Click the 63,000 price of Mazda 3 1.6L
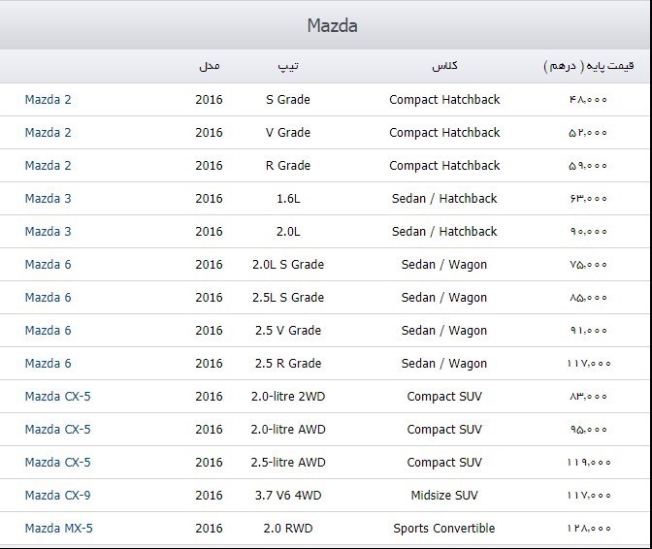This screenshot has width=652, height=549. pos(589,198)
